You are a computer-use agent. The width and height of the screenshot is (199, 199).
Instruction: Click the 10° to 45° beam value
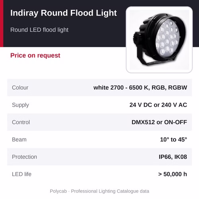click(x=174, y=140)
